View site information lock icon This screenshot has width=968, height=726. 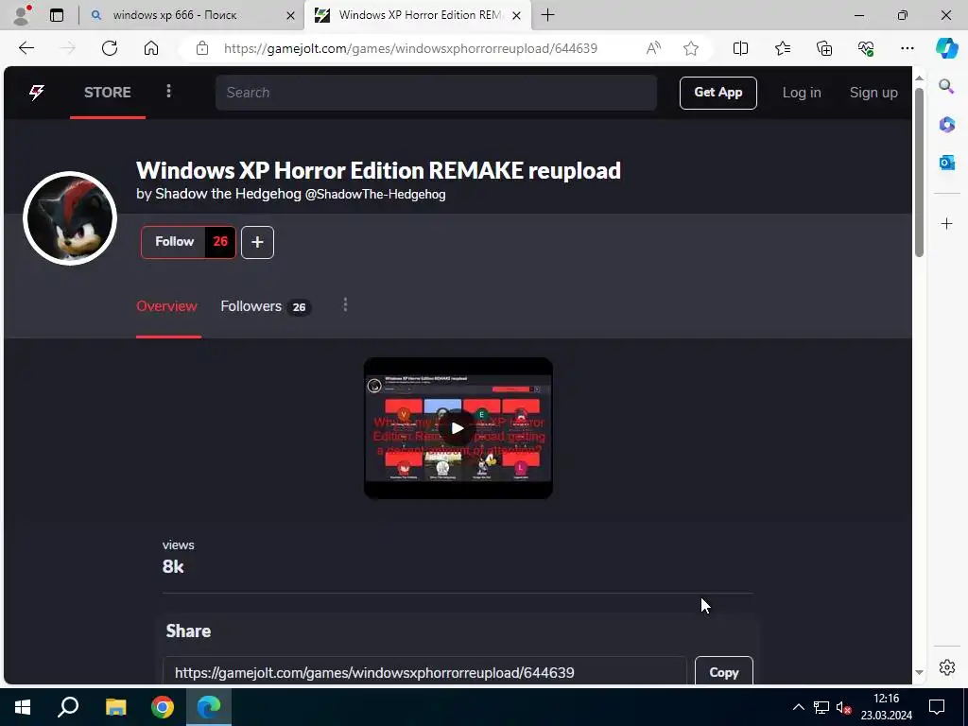click(x=202, y=48)
